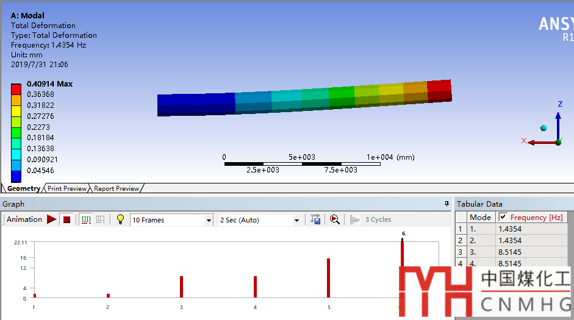This screenshot has height=320, width=574.
Task: Click the red maximum legend color band
Action: point(16,89)
